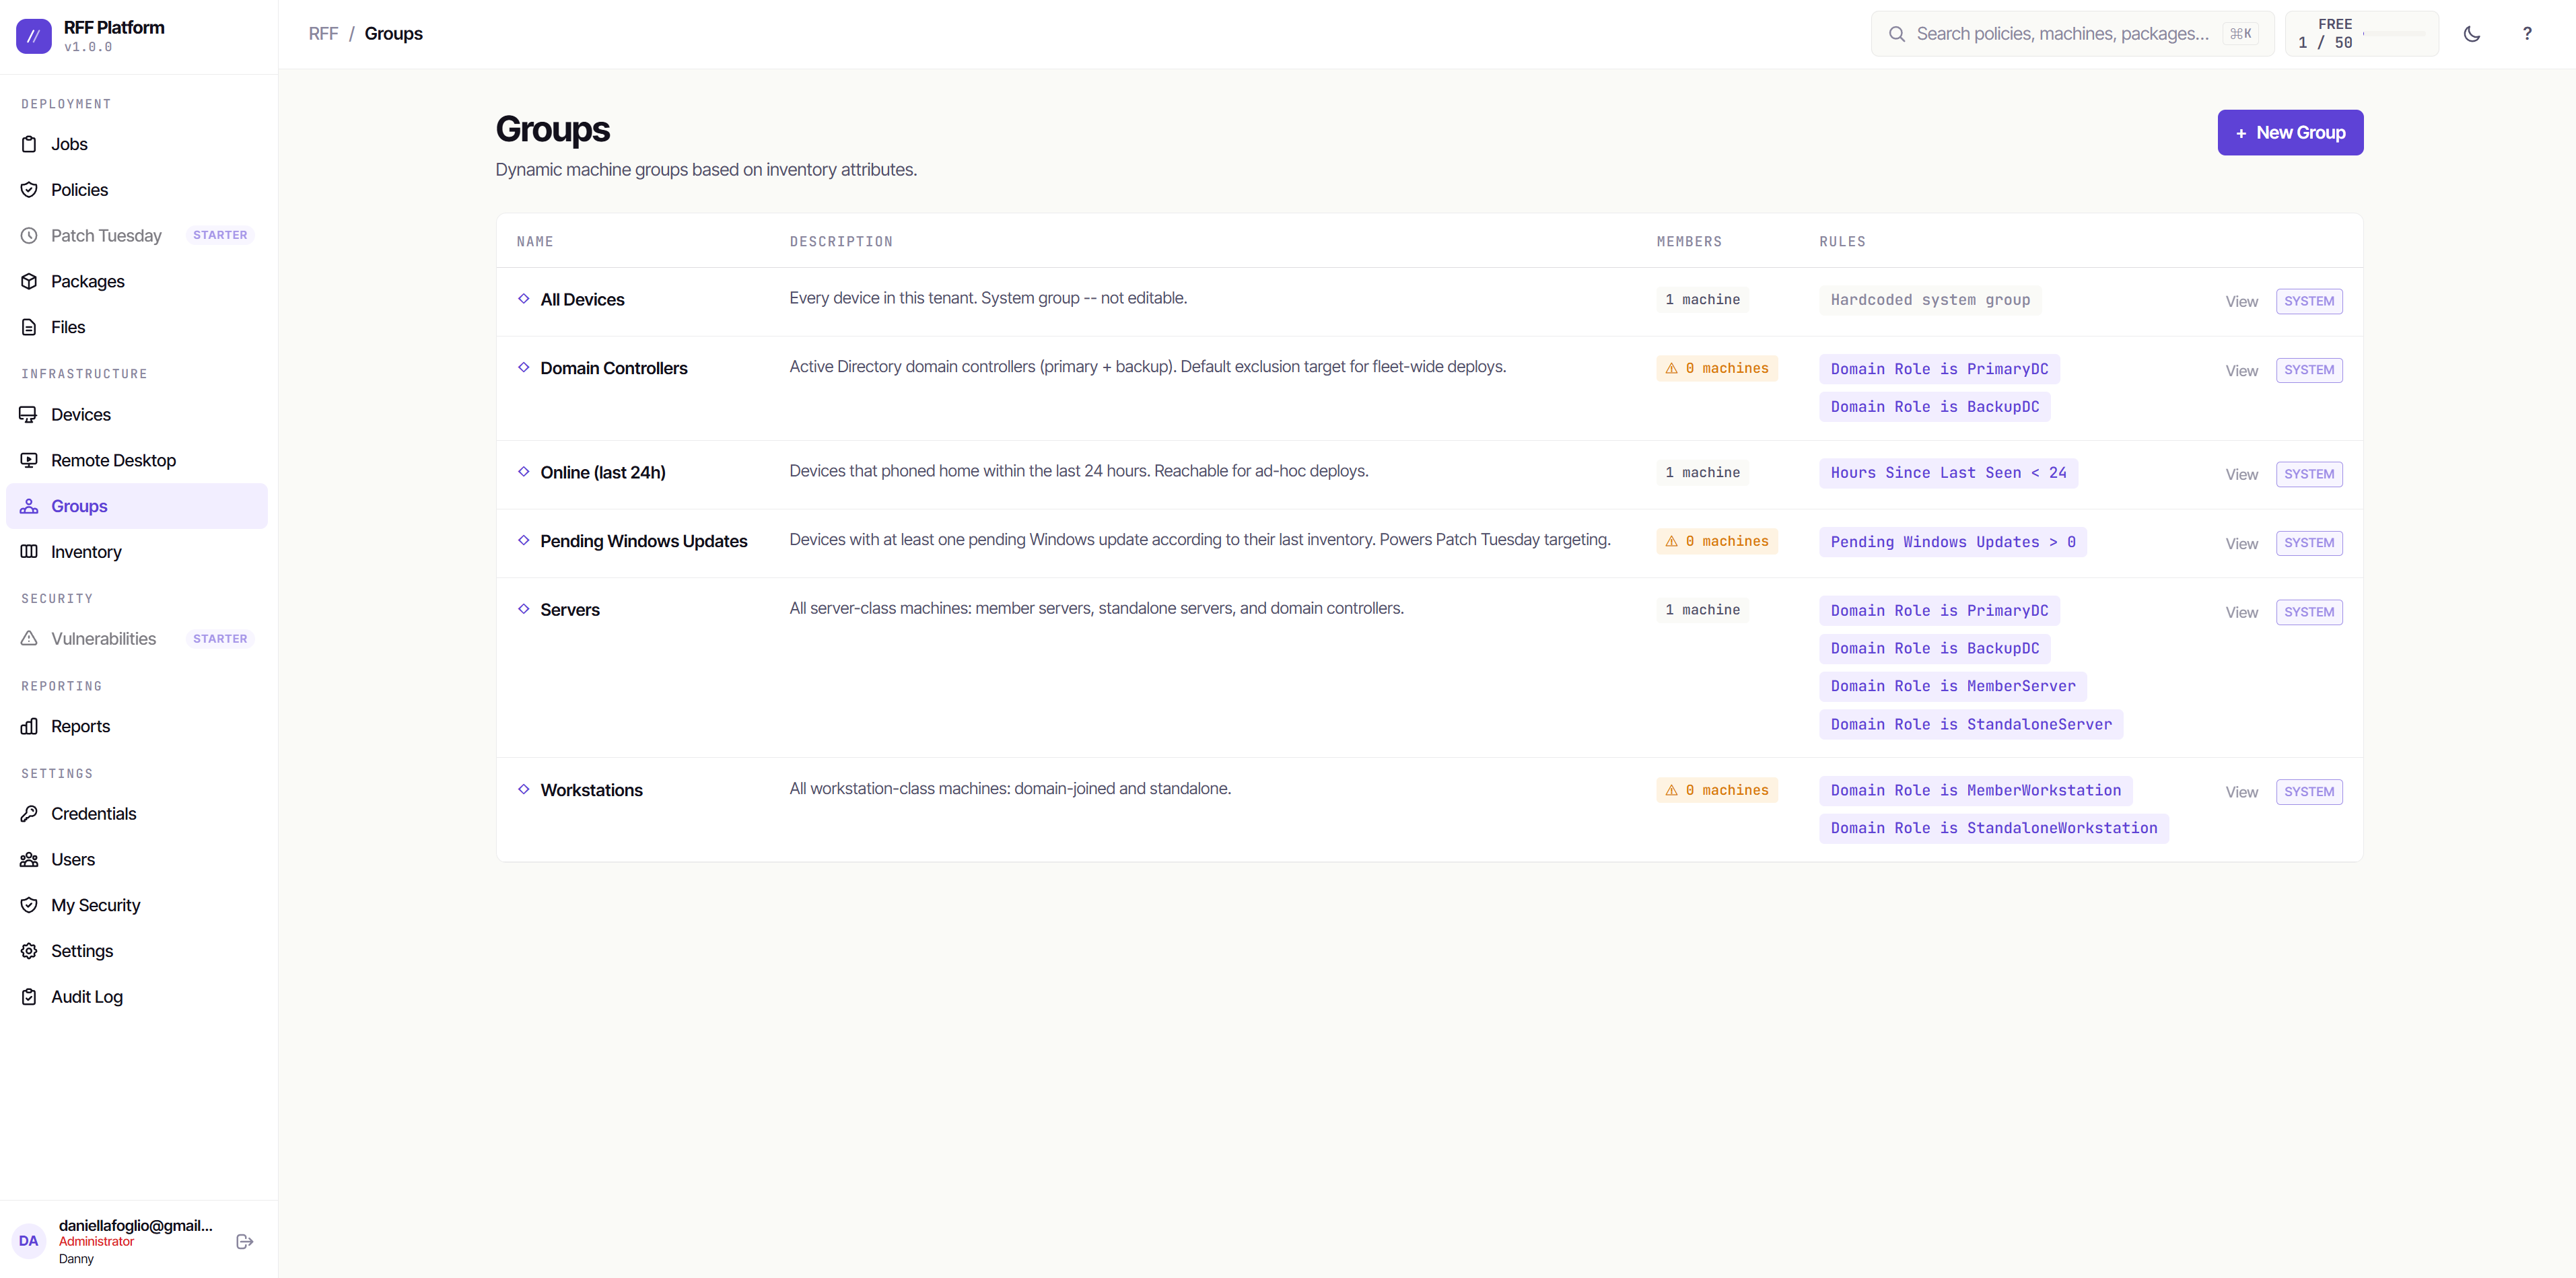Click the daniellafoglio@gmail account name
2576x1278 pixels.
click(x=135, y=1226)
